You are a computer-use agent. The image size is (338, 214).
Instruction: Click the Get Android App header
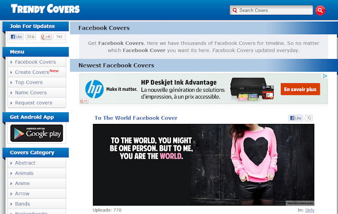tap(35, 117)
